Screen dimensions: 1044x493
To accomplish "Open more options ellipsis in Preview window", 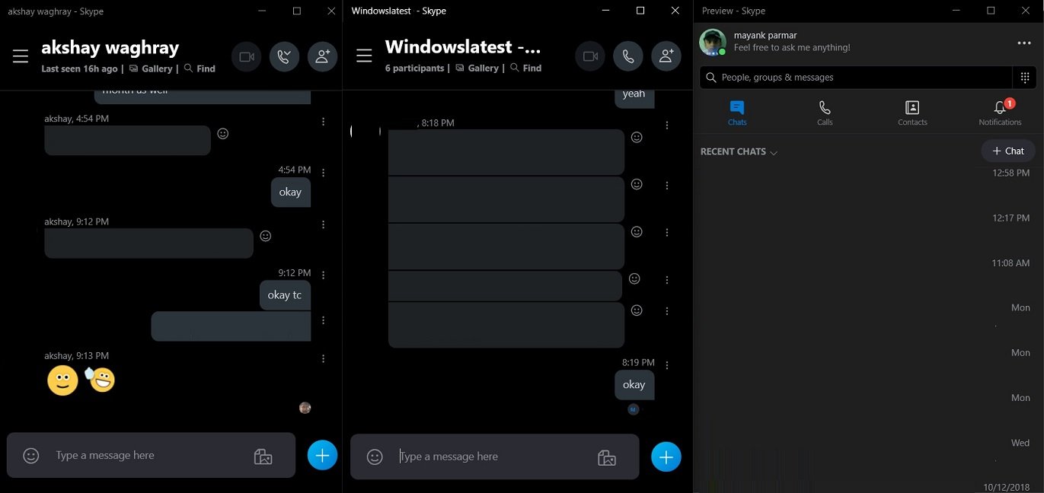I will pos(1024,43).
